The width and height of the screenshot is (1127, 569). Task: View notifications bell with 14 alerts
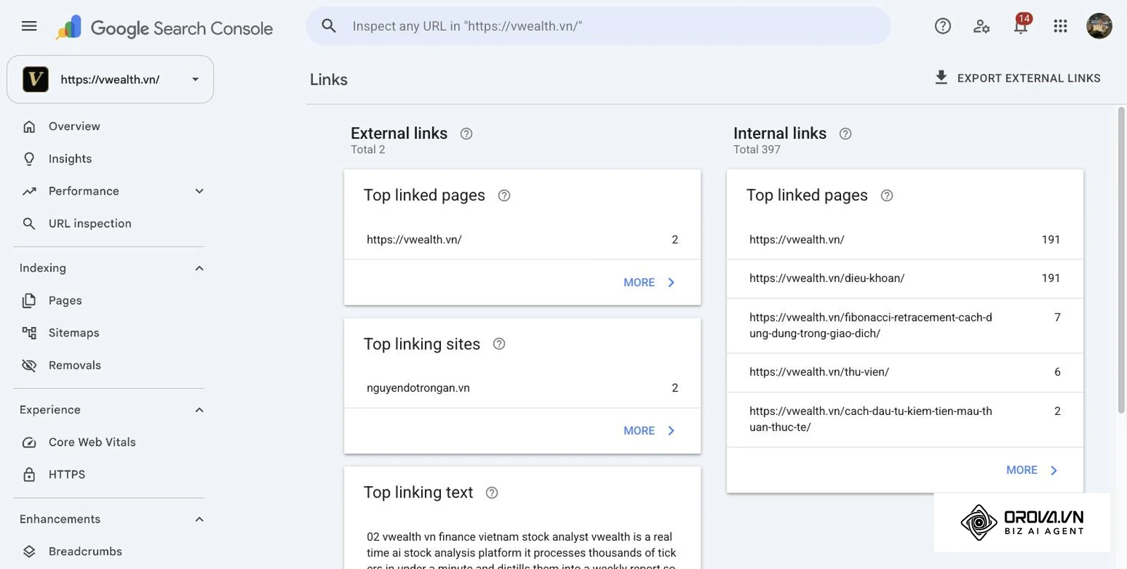1021,25
